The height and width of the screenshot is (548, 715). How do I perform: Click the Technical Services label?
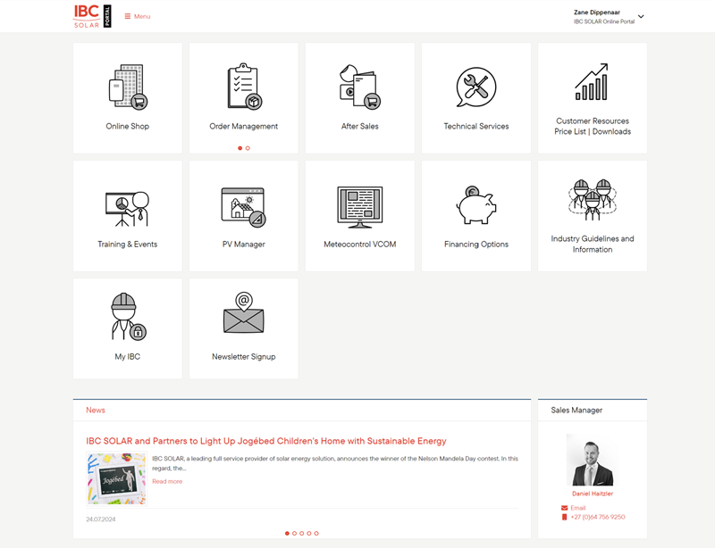click(x=476, y=126)
